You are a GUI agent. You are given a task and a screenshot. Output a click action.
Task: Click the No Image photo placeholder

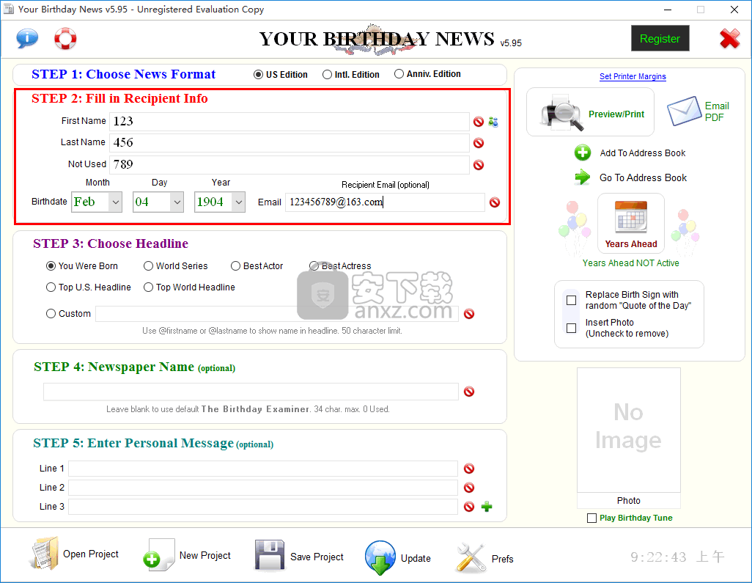click(x=628, y=430)
